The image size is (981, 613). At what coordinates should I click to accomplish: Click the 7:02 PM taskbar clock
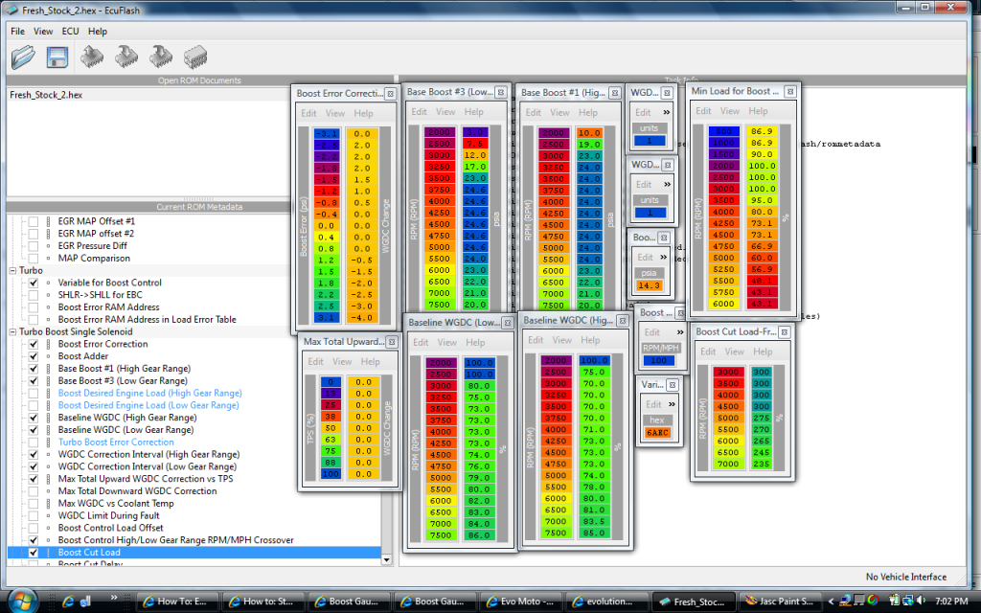tap(951, 602)
